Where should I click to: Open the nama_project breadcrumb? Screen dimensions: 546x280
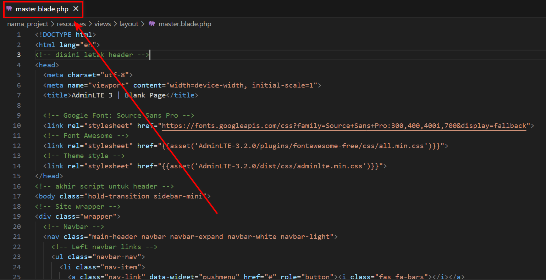pyautogui.click(x=28, y=24)
